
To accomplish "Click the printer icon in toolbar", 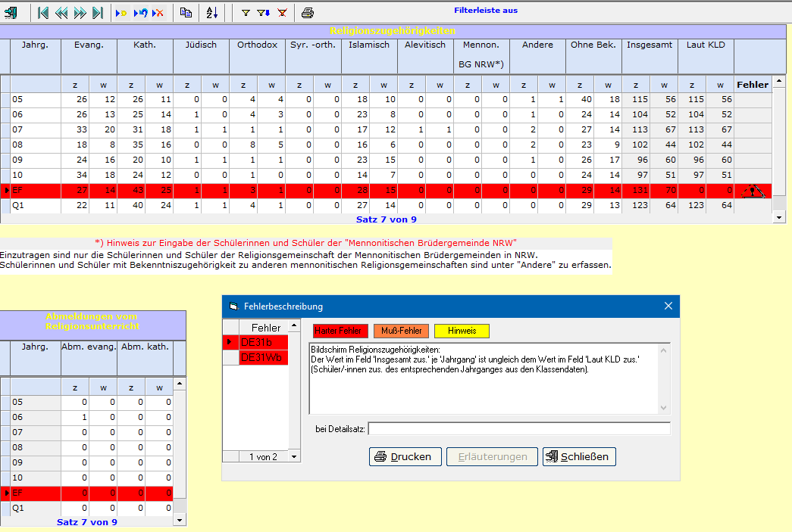I will point(307,13).
